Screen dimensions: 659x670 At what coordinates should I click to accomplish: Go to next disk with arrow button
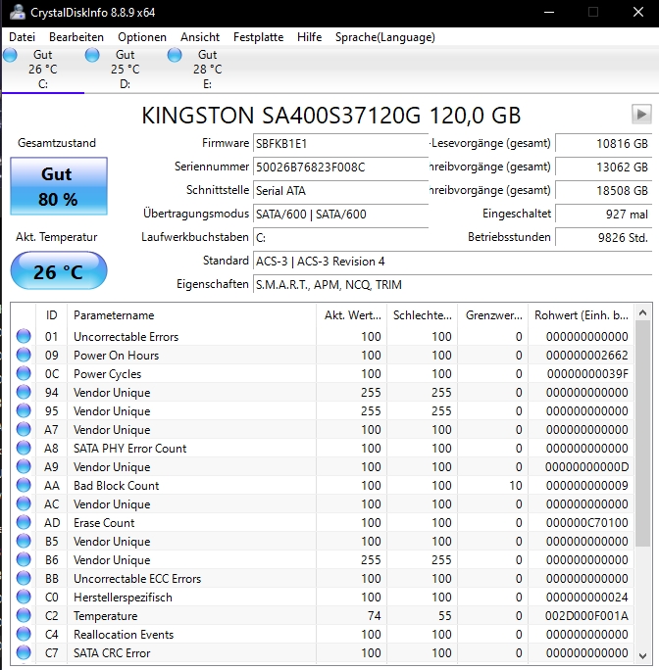pos(641,114)
